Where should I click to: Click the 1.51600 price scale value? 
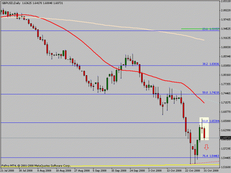pos(226,167)
